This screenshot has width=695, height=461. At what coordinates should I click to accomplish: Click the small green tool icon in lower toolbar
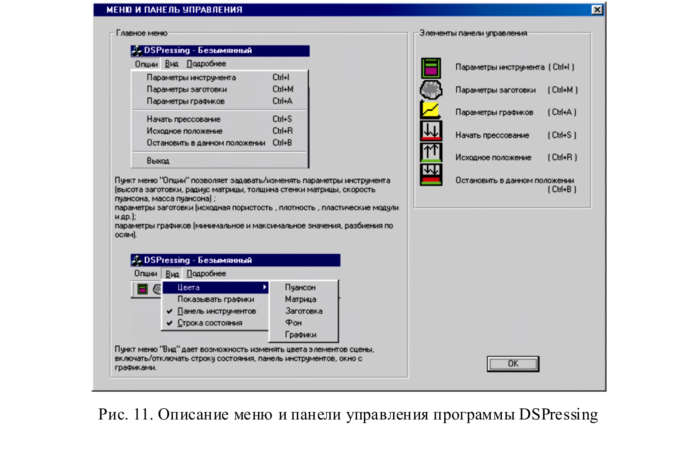point(143,289)
